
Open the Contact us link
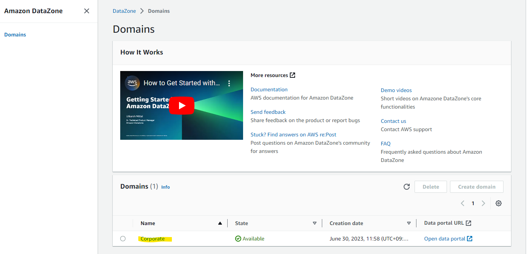[x=393, y=121]
